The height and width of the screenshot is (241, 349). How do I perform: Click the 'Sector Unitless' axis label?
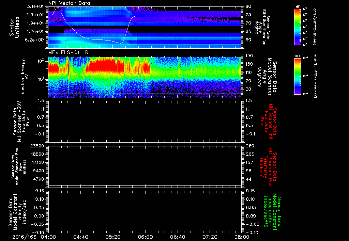click(14, 27)
